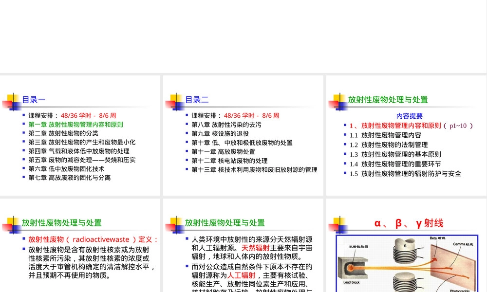Click the text 1.5 放射性废物管理的辐射防护与安全

point(405,174)
